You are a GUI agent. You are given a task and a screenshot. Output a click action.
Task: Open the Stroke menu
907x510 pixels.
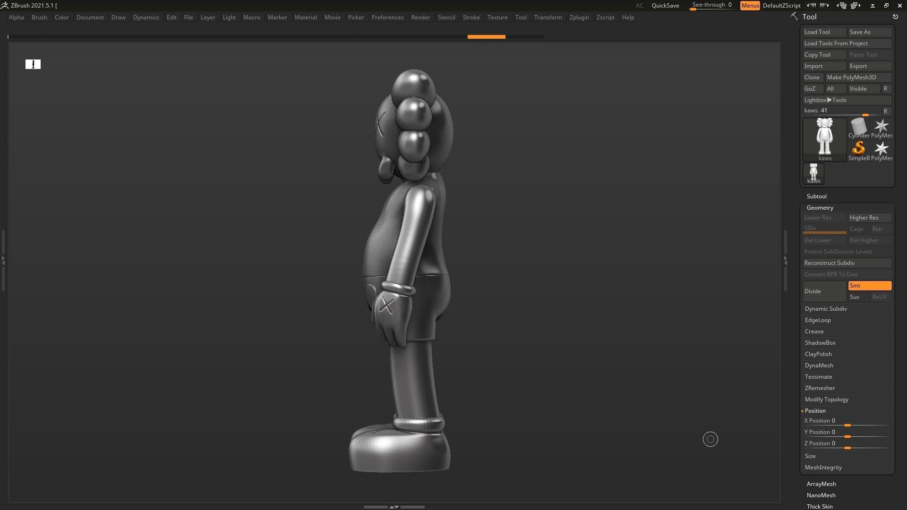tap(471, 17)
